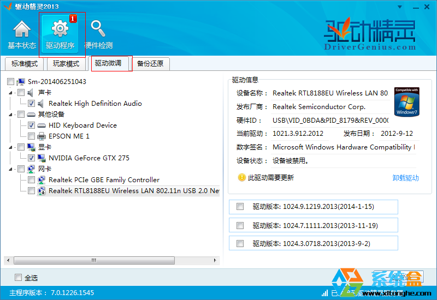Click the Realtek Semiconductor Corp. text
The height and width of the screenshot is (300, 437).
pyautogui.click(x=319, y=107)
